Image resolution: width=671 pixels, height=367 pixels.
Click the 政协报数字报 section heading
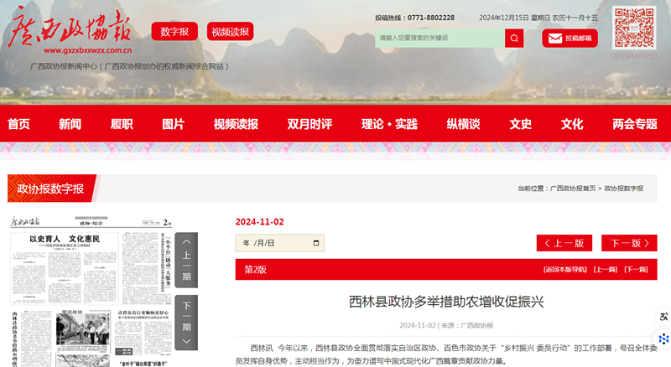point(50,189)
